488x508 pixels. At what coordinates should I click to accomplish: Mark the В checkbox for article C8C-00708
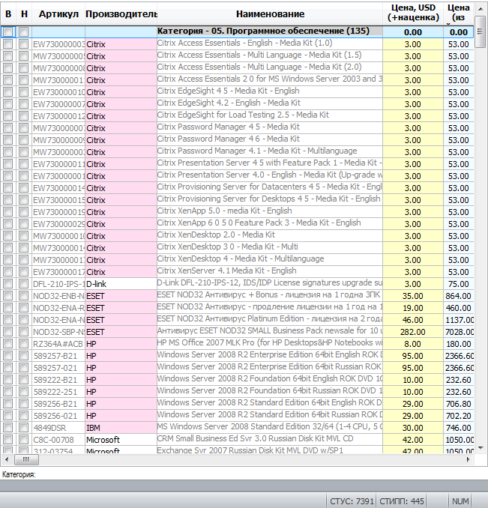8,440
